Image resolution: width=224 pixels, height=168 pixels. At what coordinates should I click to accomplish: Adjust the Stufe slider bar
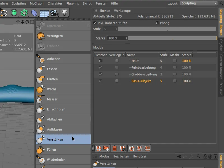pyautogui.click(x=167, y=29)
